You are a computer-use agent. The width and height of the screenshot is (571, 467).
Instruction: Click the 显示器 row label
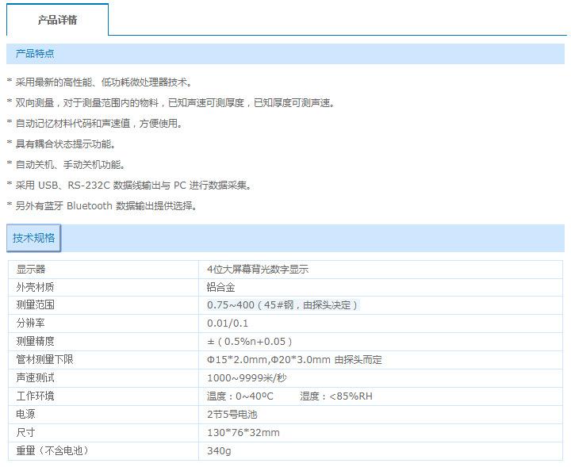[x=31, y=270]
